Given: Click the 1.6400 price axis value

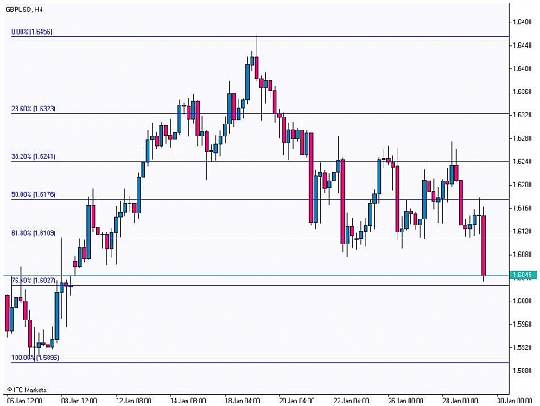Looking at the screenshot, I should [x=522, y=68].
